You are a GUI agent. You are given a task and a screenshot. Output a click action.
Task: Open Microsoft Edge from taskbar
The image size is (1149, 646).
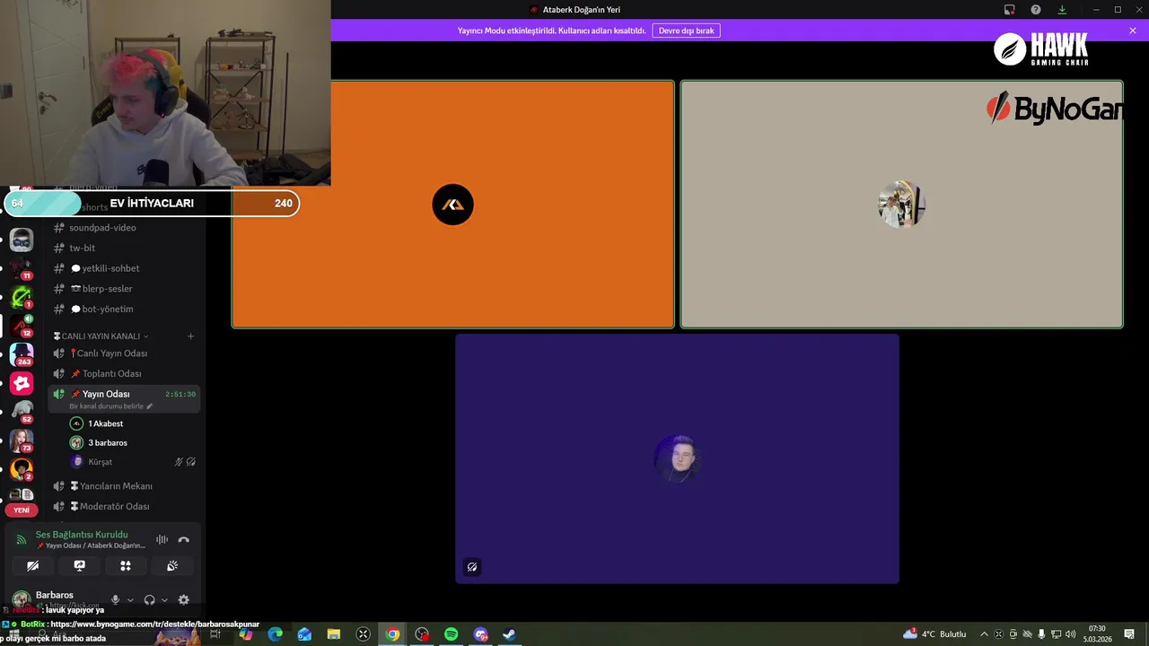[x=276, y=634]
